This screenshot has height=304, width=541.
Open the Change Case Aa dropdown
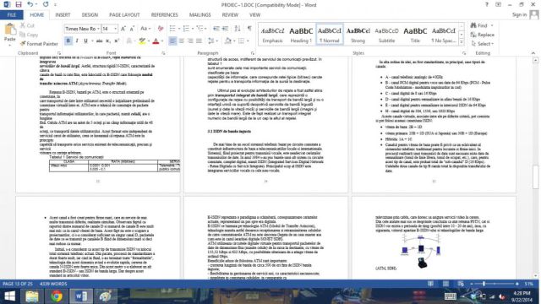tap(145, 29)
